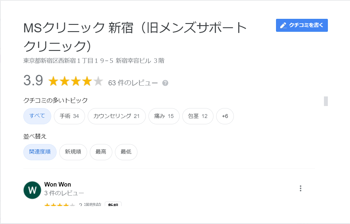Open the 63 件のレビュー link
The image size is (350, 224).
pyautogui.click(x=133, y=83)
